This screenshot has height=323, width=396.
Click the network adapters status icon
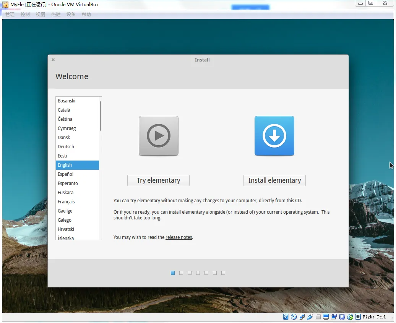click(302, 317)
